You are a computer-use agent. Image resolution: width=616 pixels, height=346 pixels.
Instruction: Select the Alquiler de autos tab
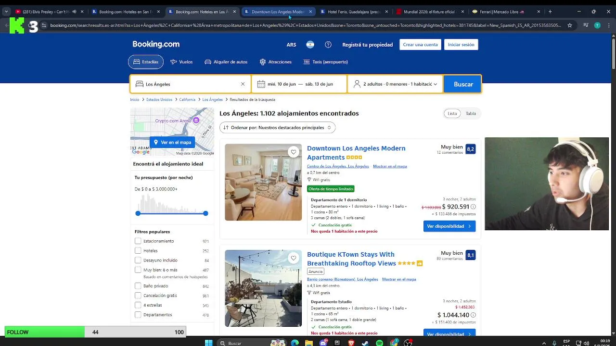[226, 62]
